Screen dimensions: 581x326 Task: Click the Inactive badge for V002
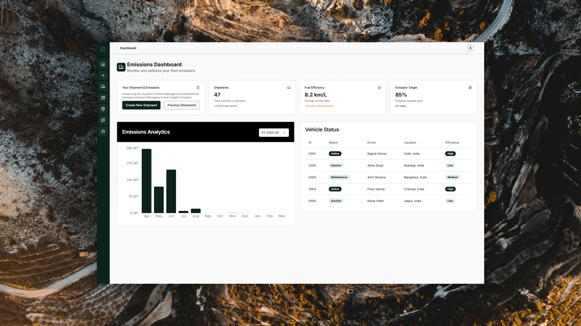pyautogui.click(x=336, y=165)
